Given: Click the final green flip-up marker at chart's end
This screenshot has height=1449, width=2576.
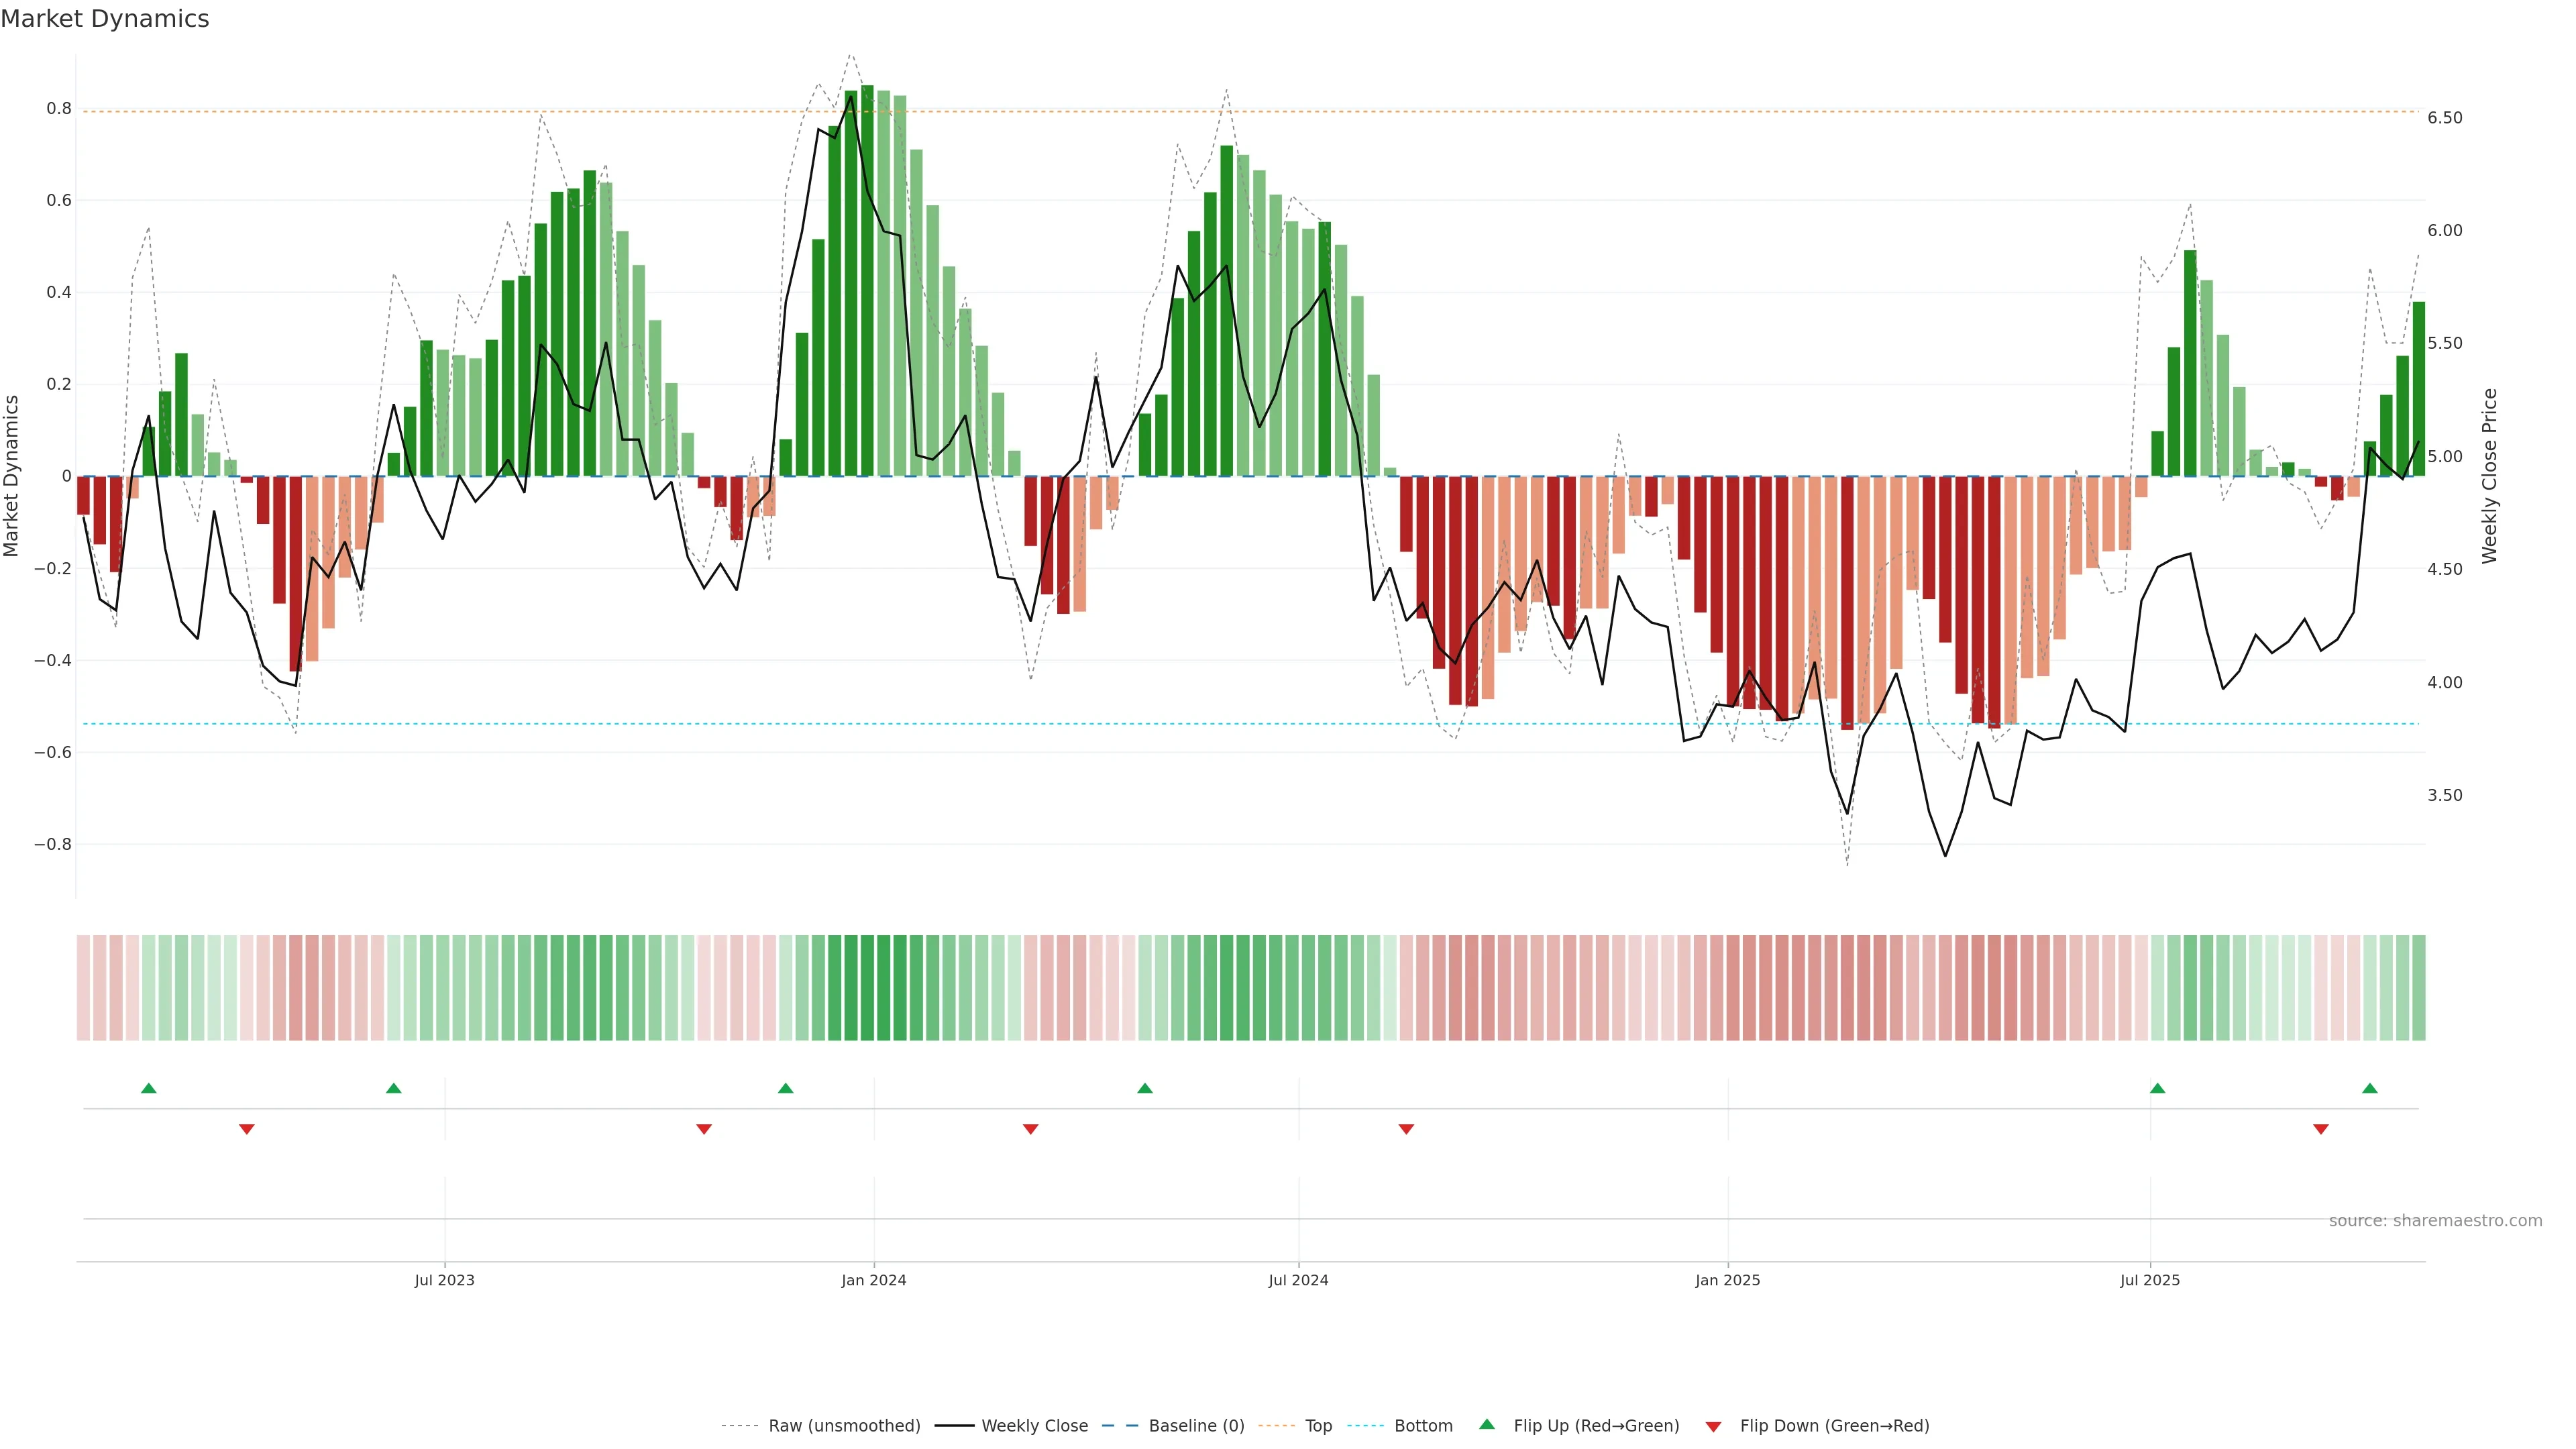Looking at the screenshot, I should (2369, 1088).
